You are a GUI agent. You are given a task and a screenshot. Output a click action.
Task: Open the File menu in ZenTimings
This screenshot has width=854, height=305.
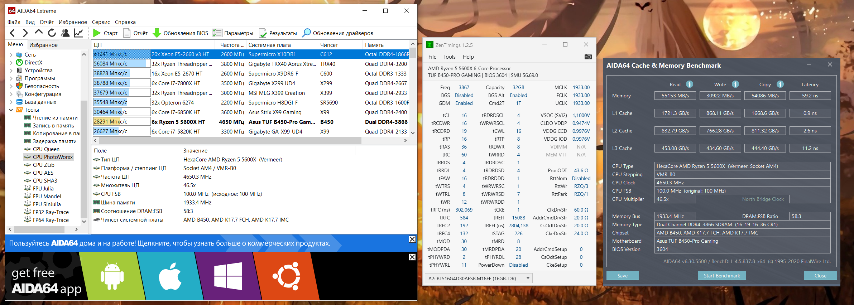432,57
